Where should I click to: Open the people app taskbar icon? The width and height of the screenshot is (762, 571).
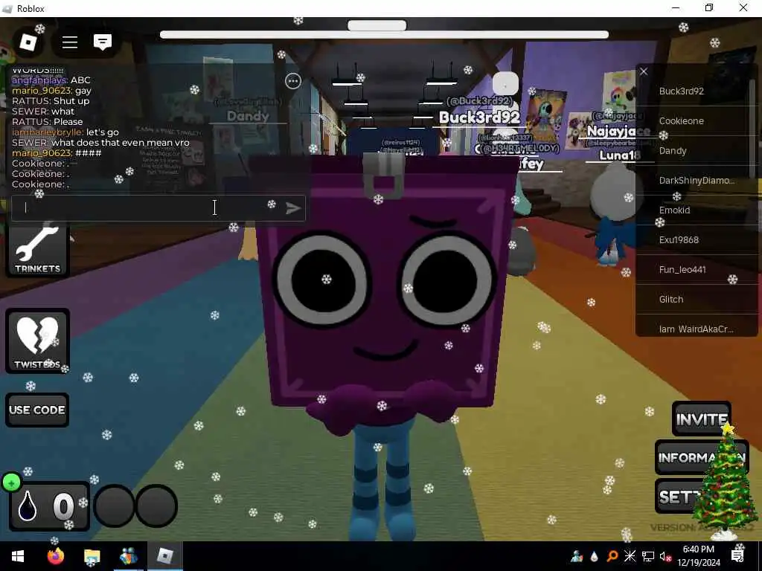pyautogui.click(x=128, y=556)
